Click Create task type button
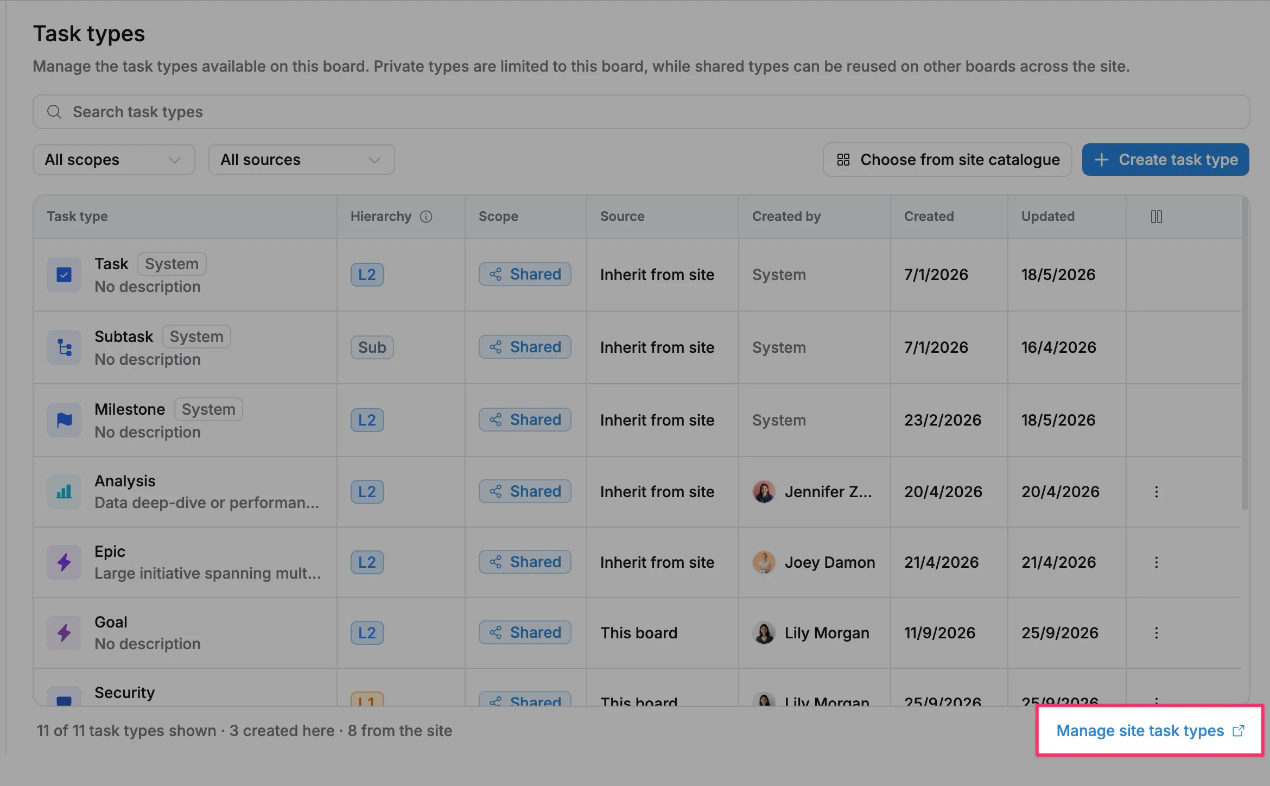 (1165, 160)
